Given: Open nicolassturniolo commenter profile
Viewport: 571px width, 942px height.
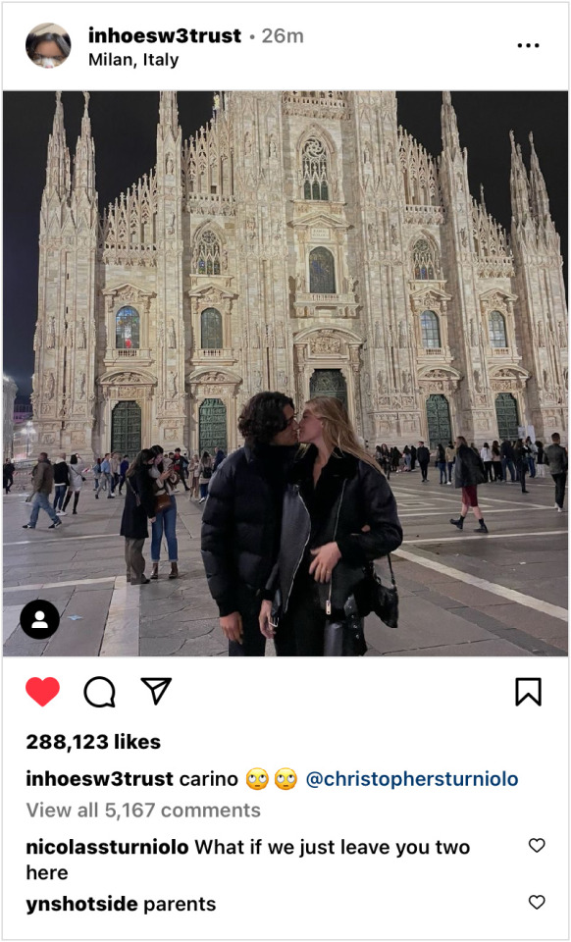Looking at the screenshot, I should 108,848.
